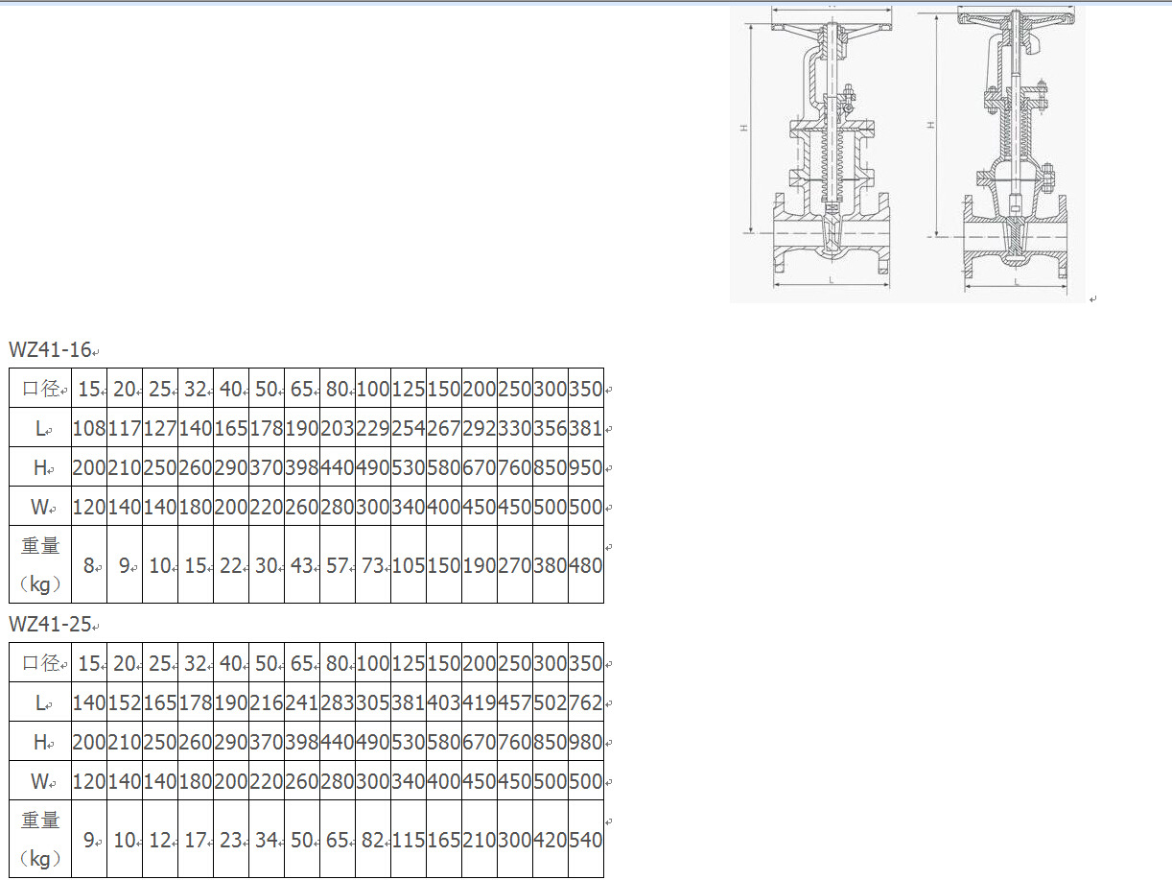Screen dimensions: 1172x880
Task: Select the weight cell showing 480
Action: coord(586,564)
